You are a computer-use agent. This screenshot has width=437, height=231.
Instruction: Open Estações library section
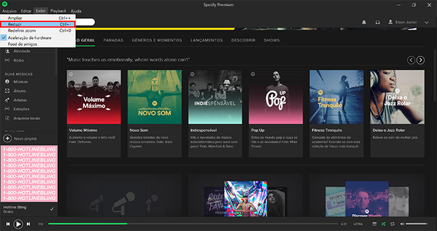coord(21,109)
